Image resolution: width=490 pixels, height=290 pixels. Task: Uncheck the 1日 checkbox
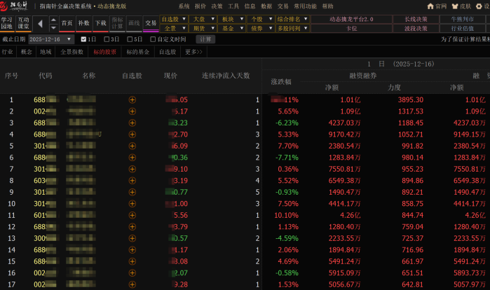click(x=83, y=39)
